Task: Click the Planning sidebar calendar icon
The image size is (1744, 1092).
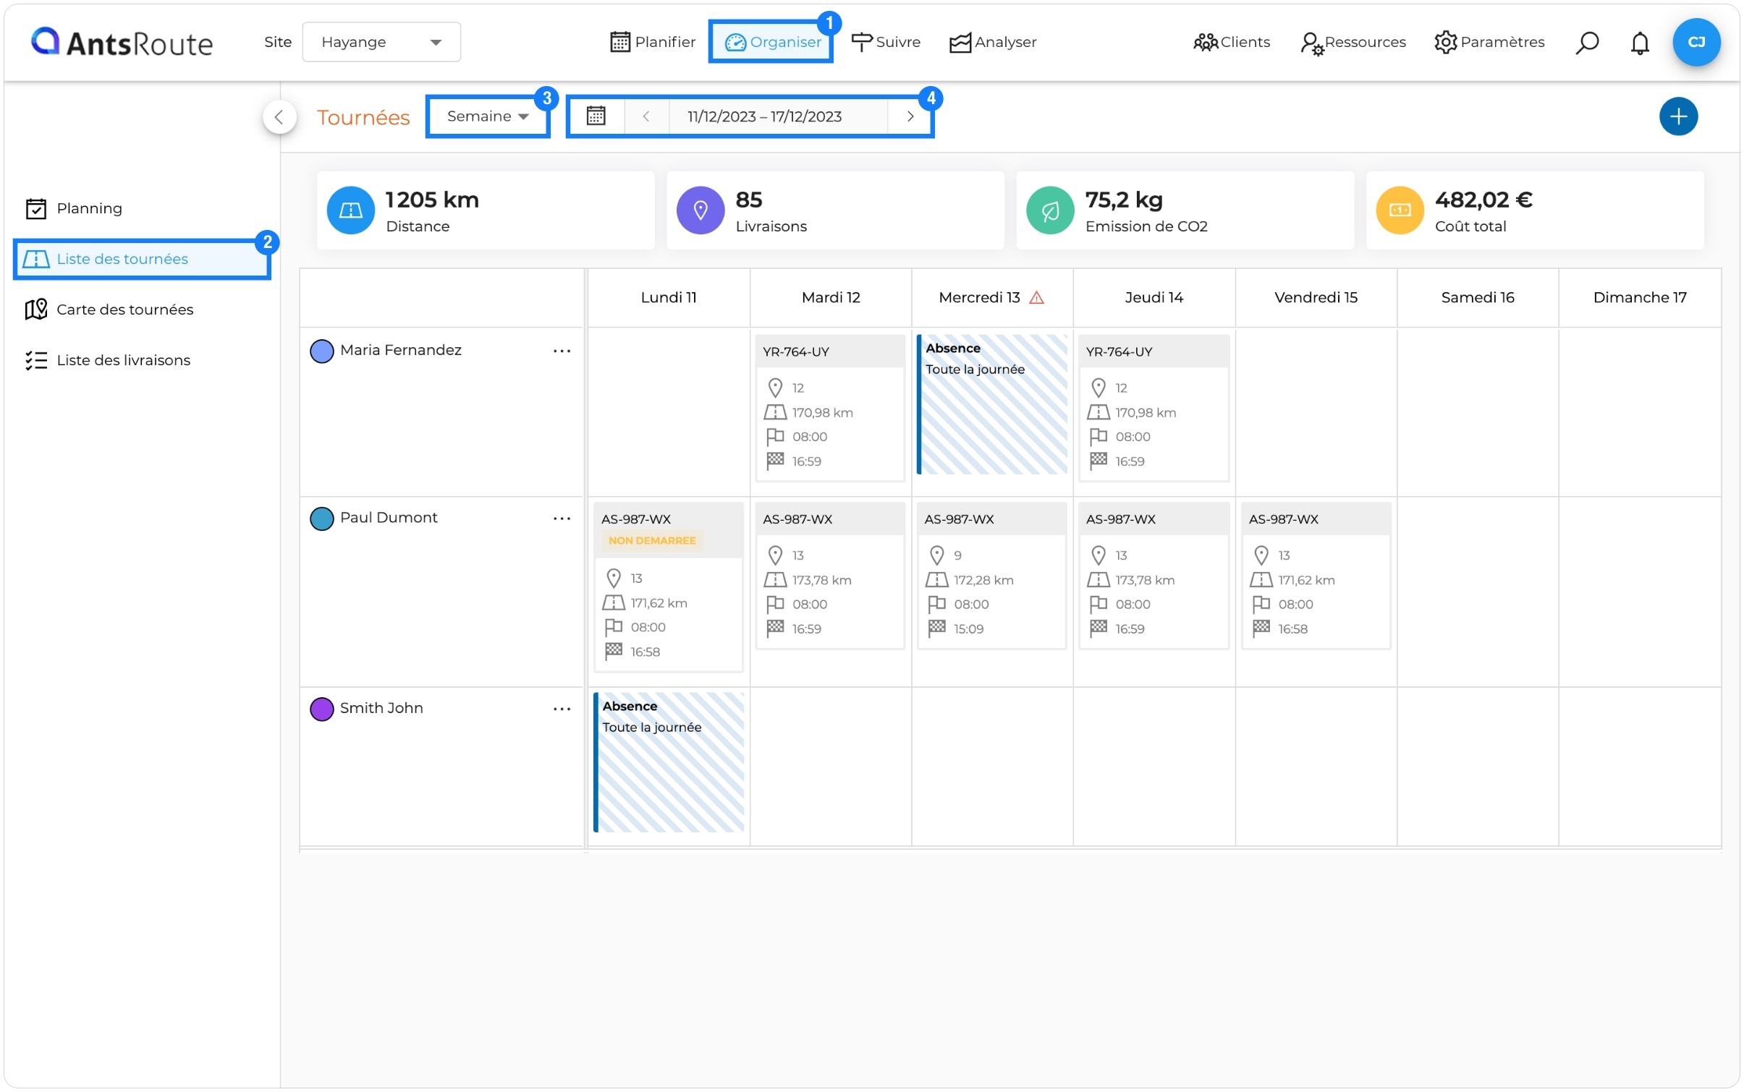Action: pyautogui.click(x=36, y=208)
